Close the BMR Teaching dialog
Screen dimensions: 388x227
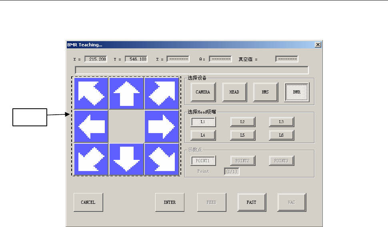318,45
